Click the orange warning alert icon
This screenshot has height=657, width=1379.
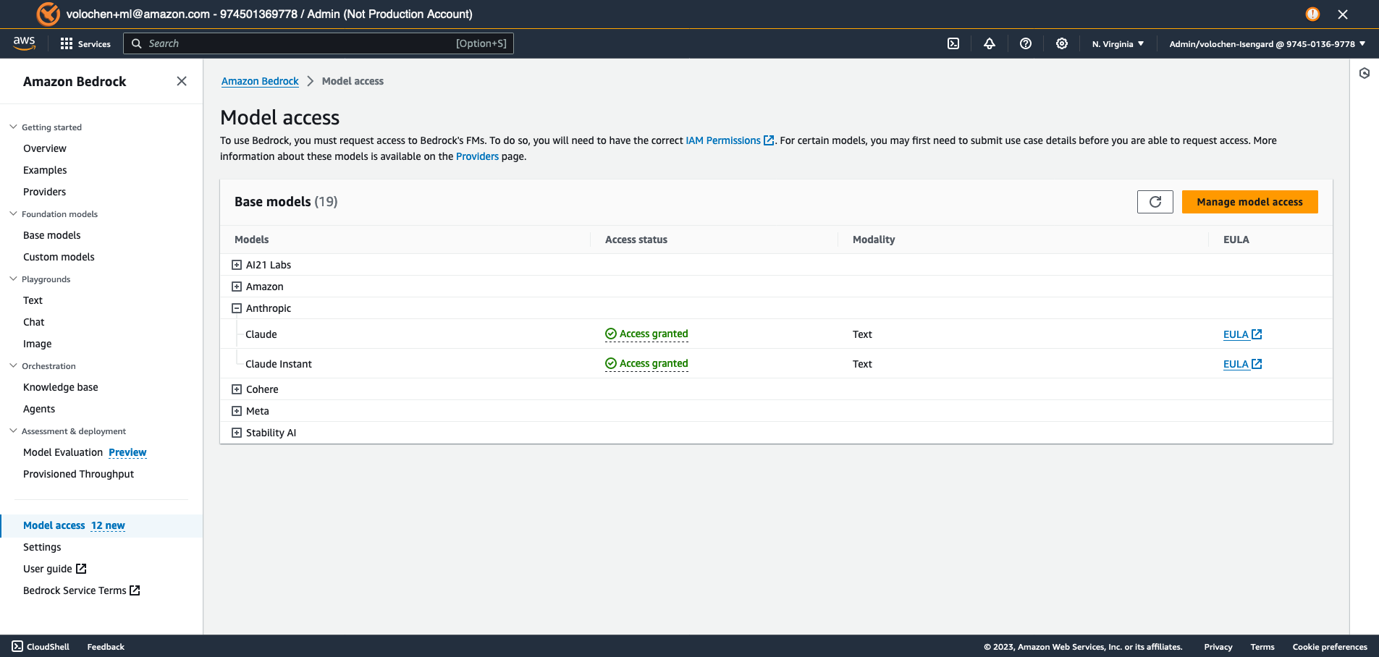coord(1312,14)
